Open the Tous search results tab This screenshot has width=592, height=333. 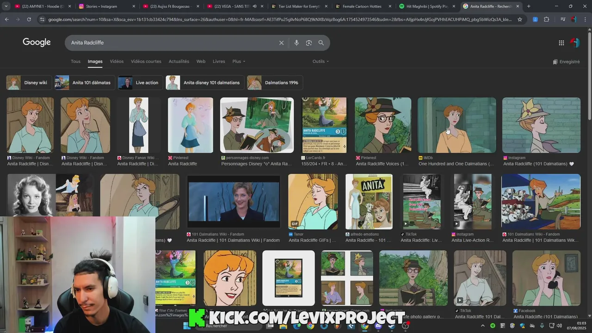click(75, 62)
